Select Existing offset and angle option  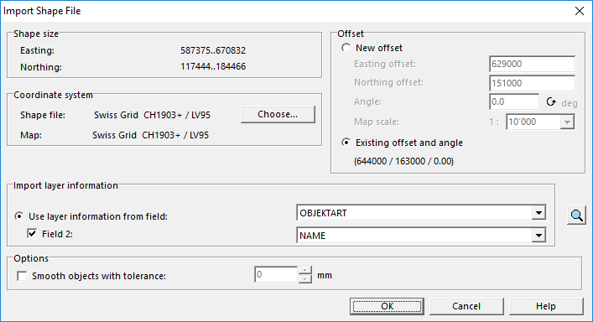[x=346, y=143]
